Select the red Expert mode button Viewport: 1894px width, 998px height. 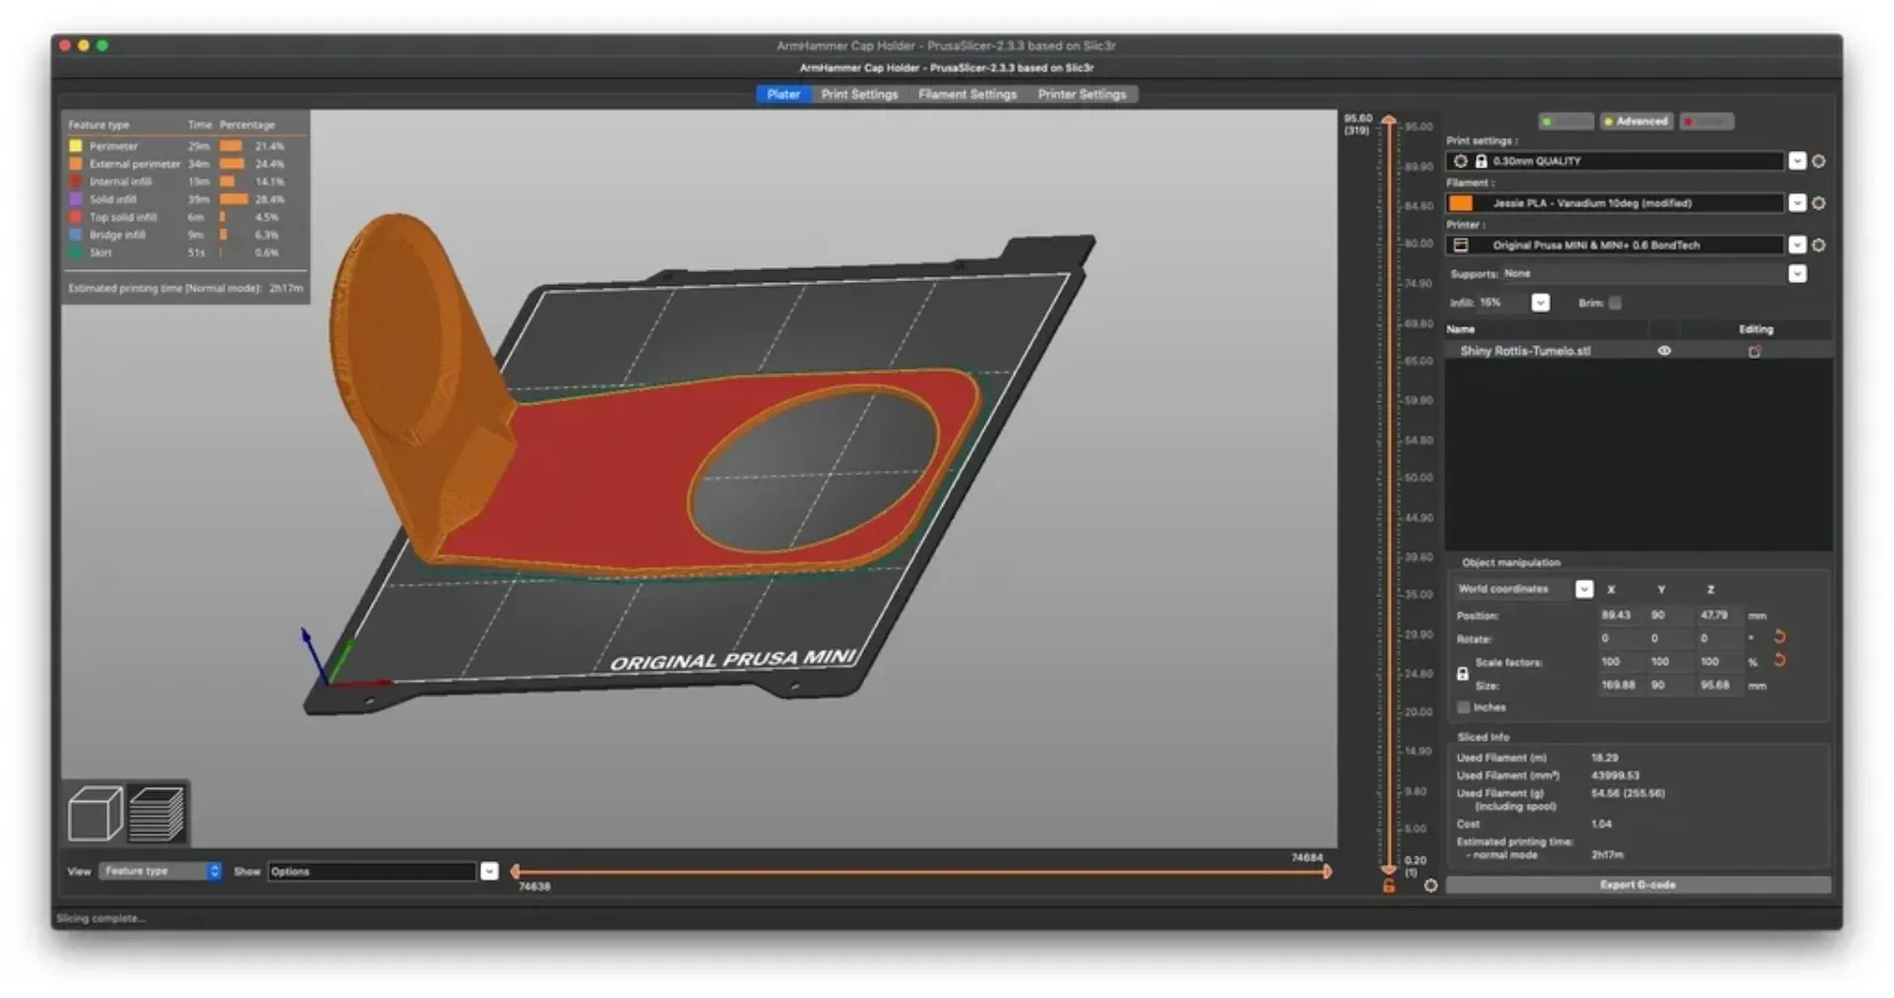pyautogui.click(x=1707, y=121)
